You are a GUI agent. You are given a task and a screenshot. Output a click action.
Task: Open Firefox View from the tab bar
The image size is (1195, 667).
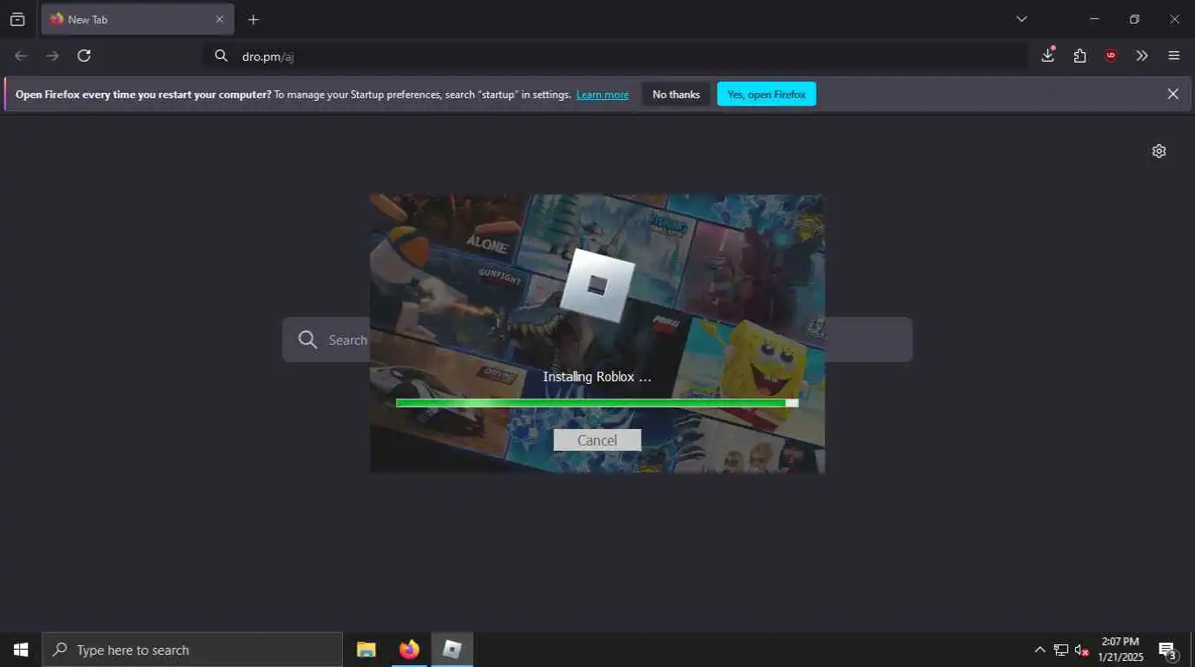tap(17, 19)
